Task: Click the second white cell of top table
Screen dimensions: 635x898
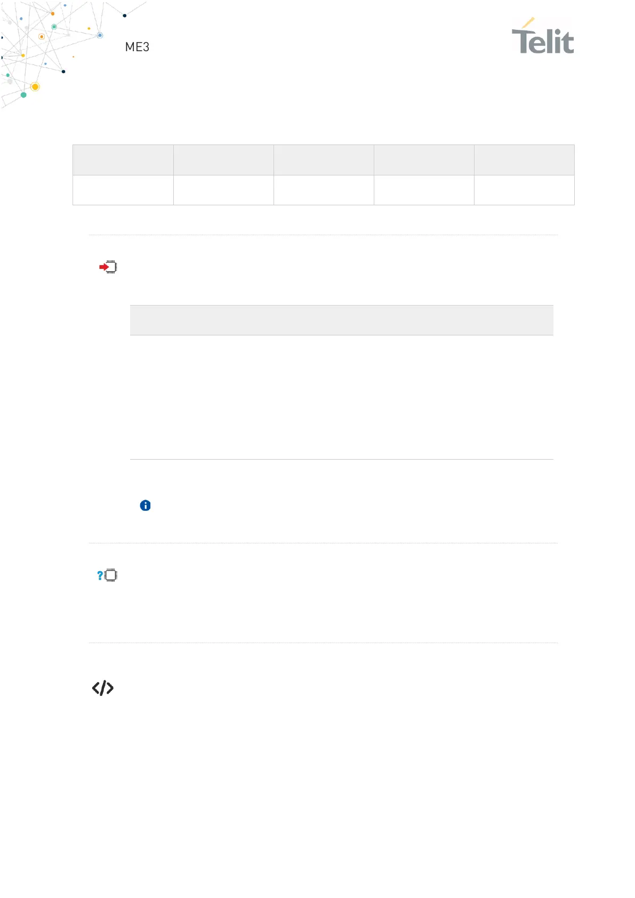Action: click(223, 190)
